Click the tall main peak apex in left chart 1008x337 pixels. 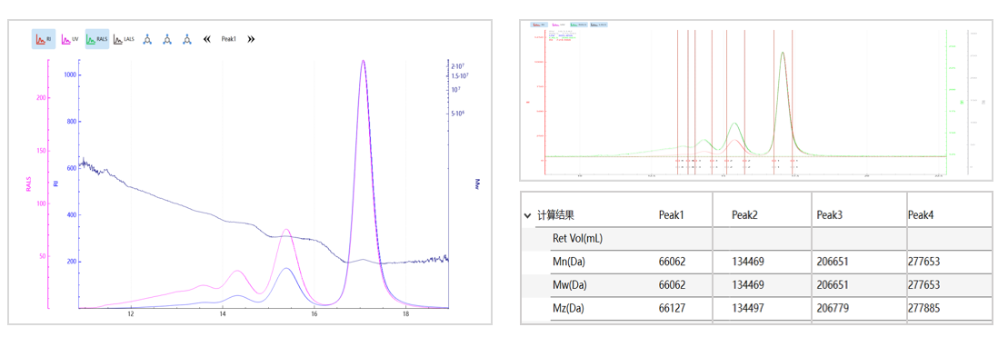tap(364, 62)
